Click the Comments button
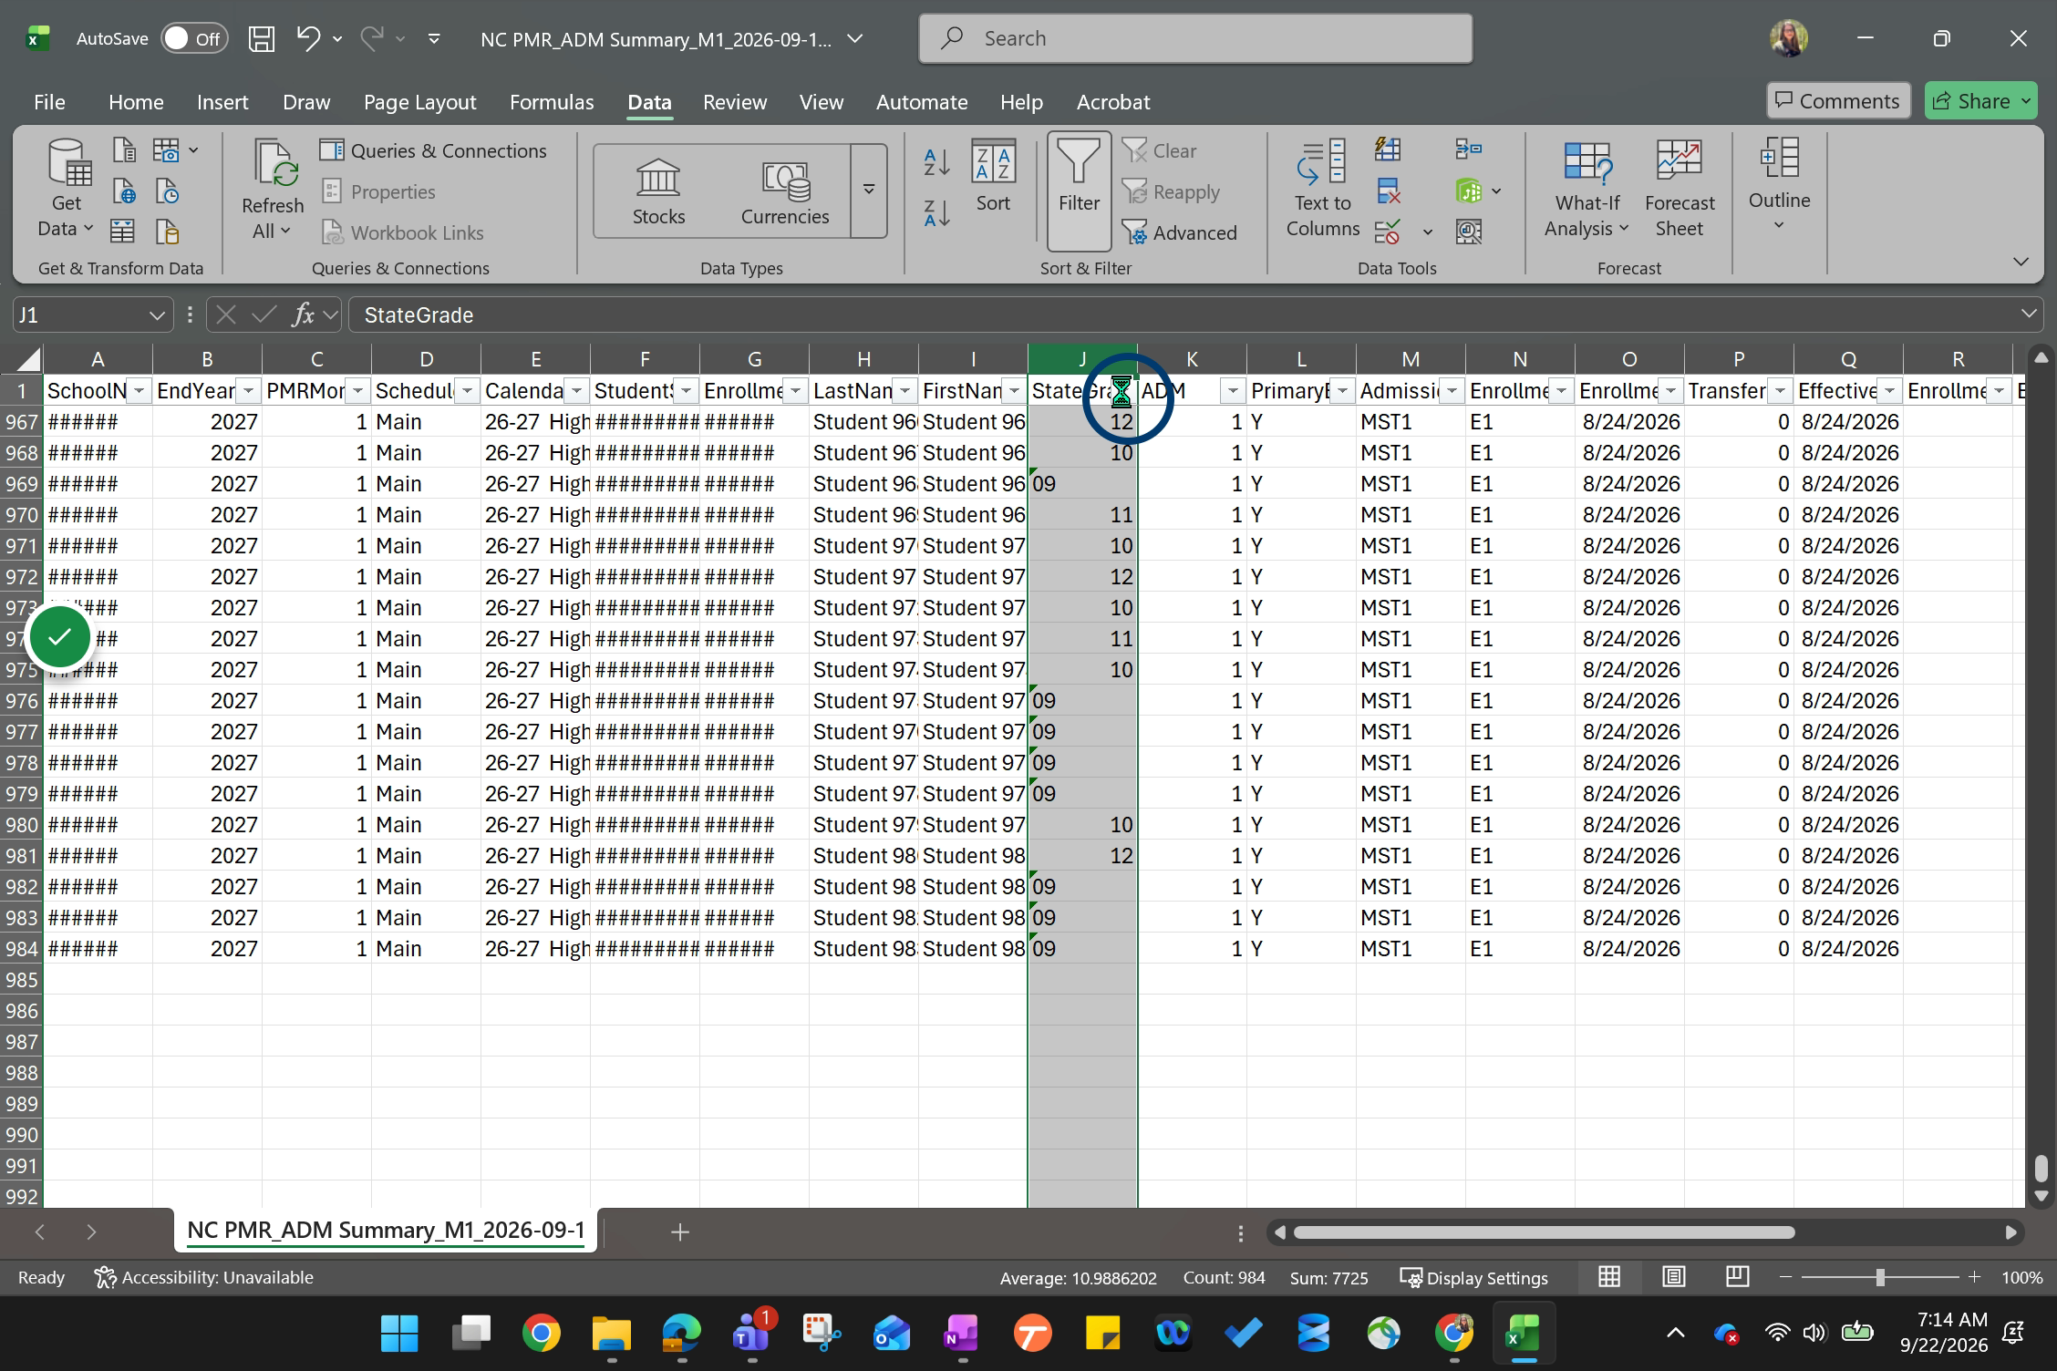This screenshot has width=2057, height=1371. (1838, 101)
